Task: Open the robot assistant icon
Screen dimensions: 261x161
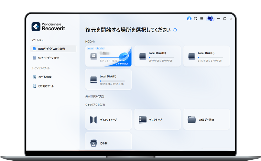Action: [210, 18]
